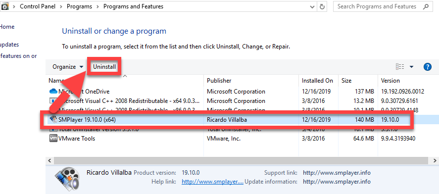Click the Uninstall toolbar button
Image resolution: width=439 pixels, height=194 pixels.
pyautogui.click(x=104, y=67)
